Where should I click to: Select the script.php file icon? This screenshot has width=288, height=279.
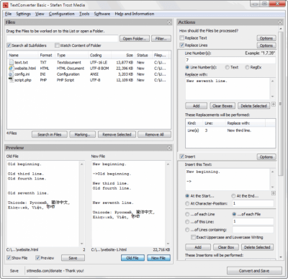pyautogui.click(x=12, y=80)
